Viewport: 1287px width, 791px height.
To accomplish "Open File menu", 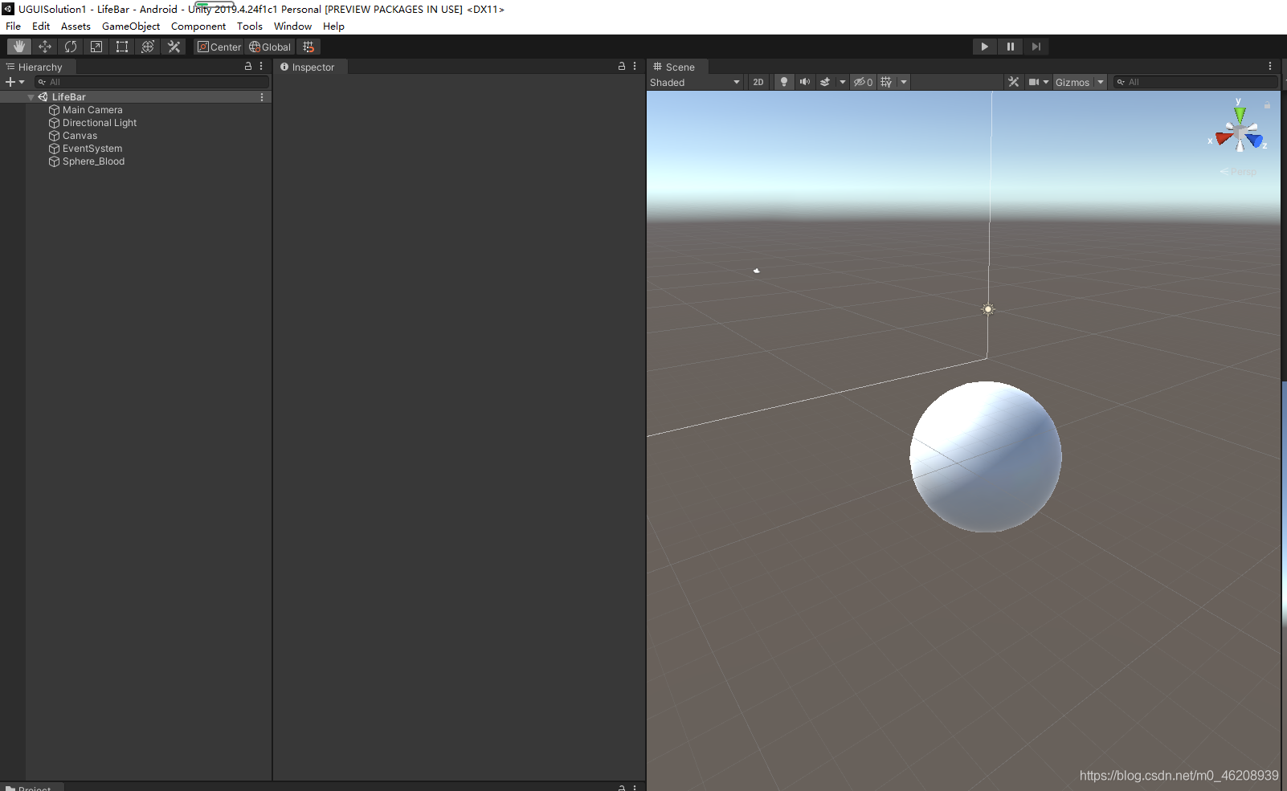I will point(14,26).
